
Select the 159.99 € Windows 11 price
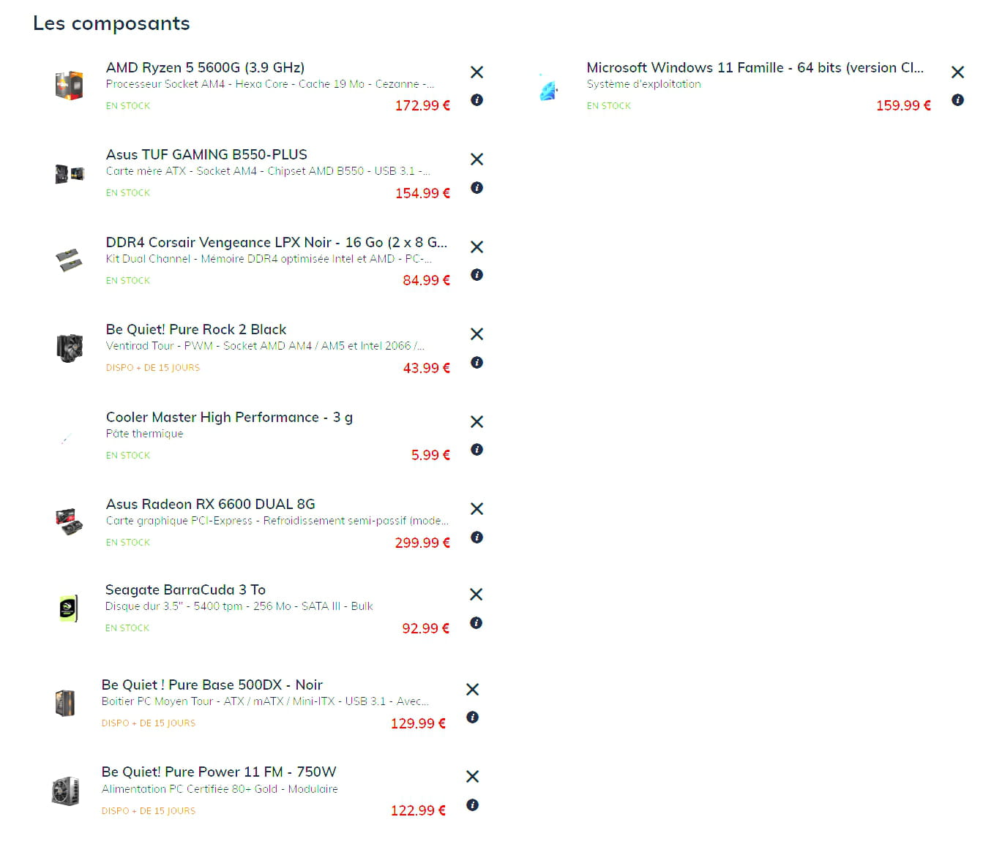coord(903,105)
